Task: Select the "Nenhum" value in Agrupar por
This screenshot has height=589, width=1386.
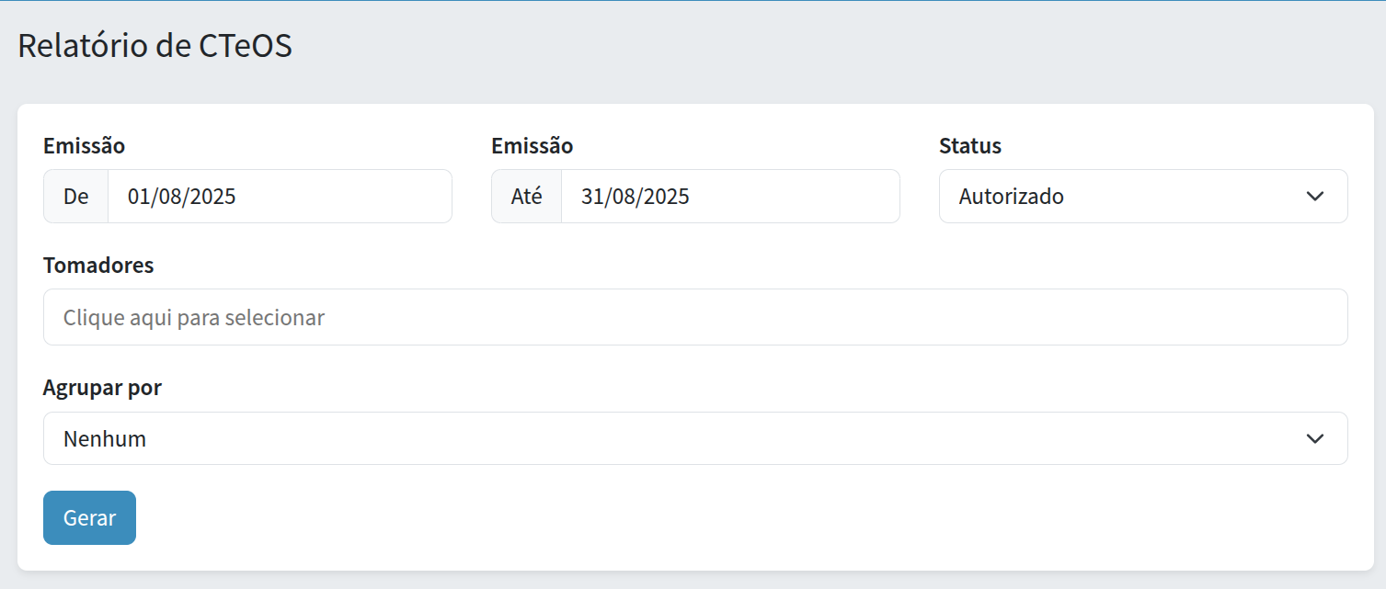Action: tap(104, 438)
